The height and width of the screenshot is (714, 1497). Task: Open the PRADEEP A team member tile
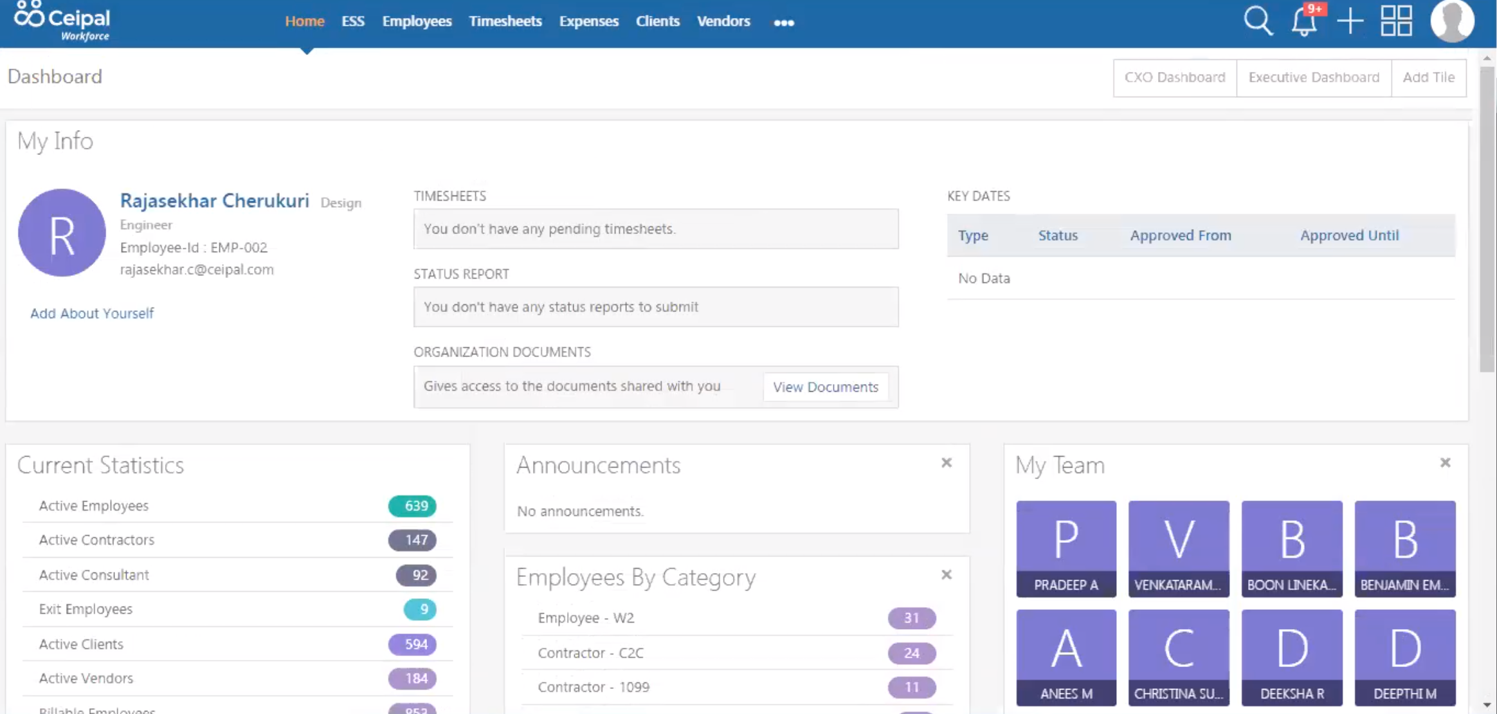1066,549
